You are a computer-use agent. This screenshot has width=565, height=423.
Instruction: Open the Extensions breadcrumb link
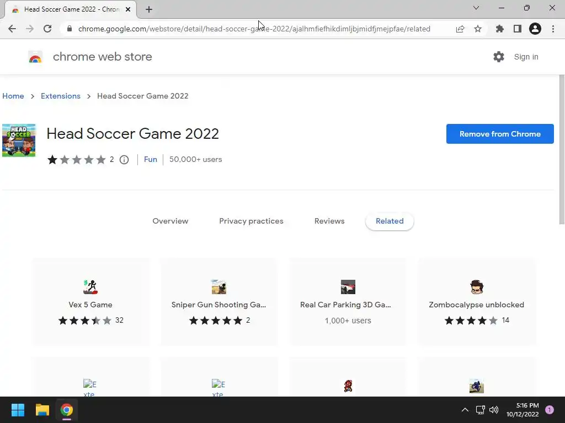pyautogui.click(x=61, y=96)
